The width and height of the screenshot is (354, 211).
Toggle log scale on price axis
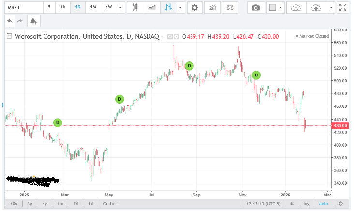click(306, 204)
